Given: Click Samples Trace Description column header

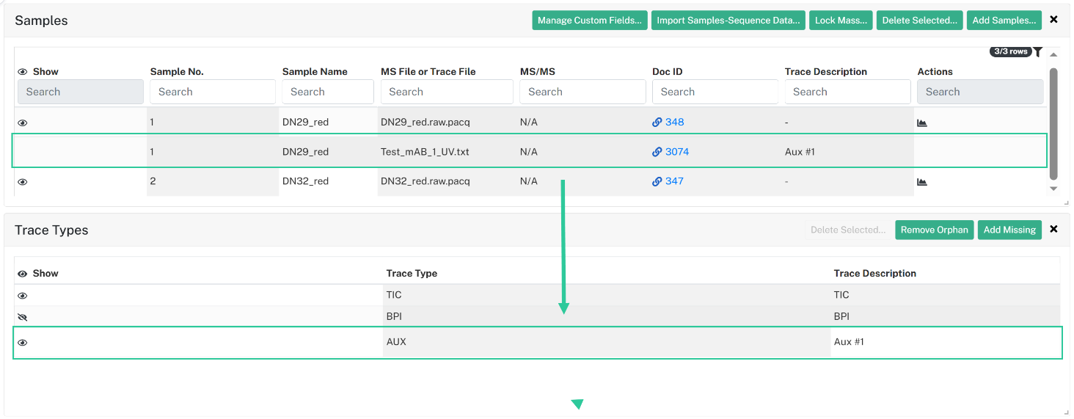Looking at the screenshot, I should pos(826,72).
